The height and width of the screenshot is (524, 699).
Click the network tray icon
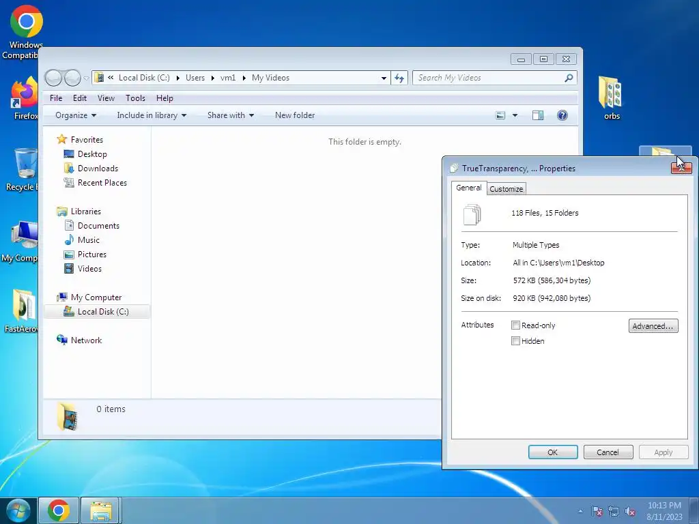[614, 511]
